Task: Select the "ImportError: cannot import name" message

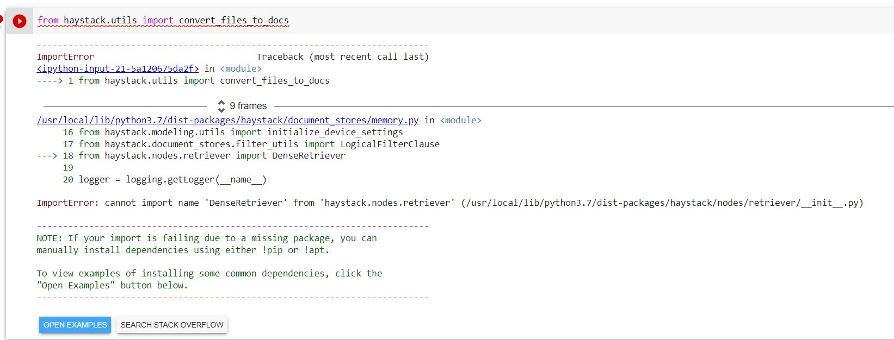Action: coord(449,203)
